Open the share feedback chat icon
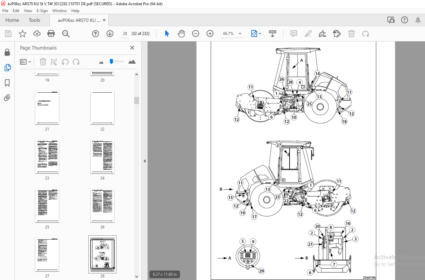Screen dimensions: 425x280 point(391,20)
